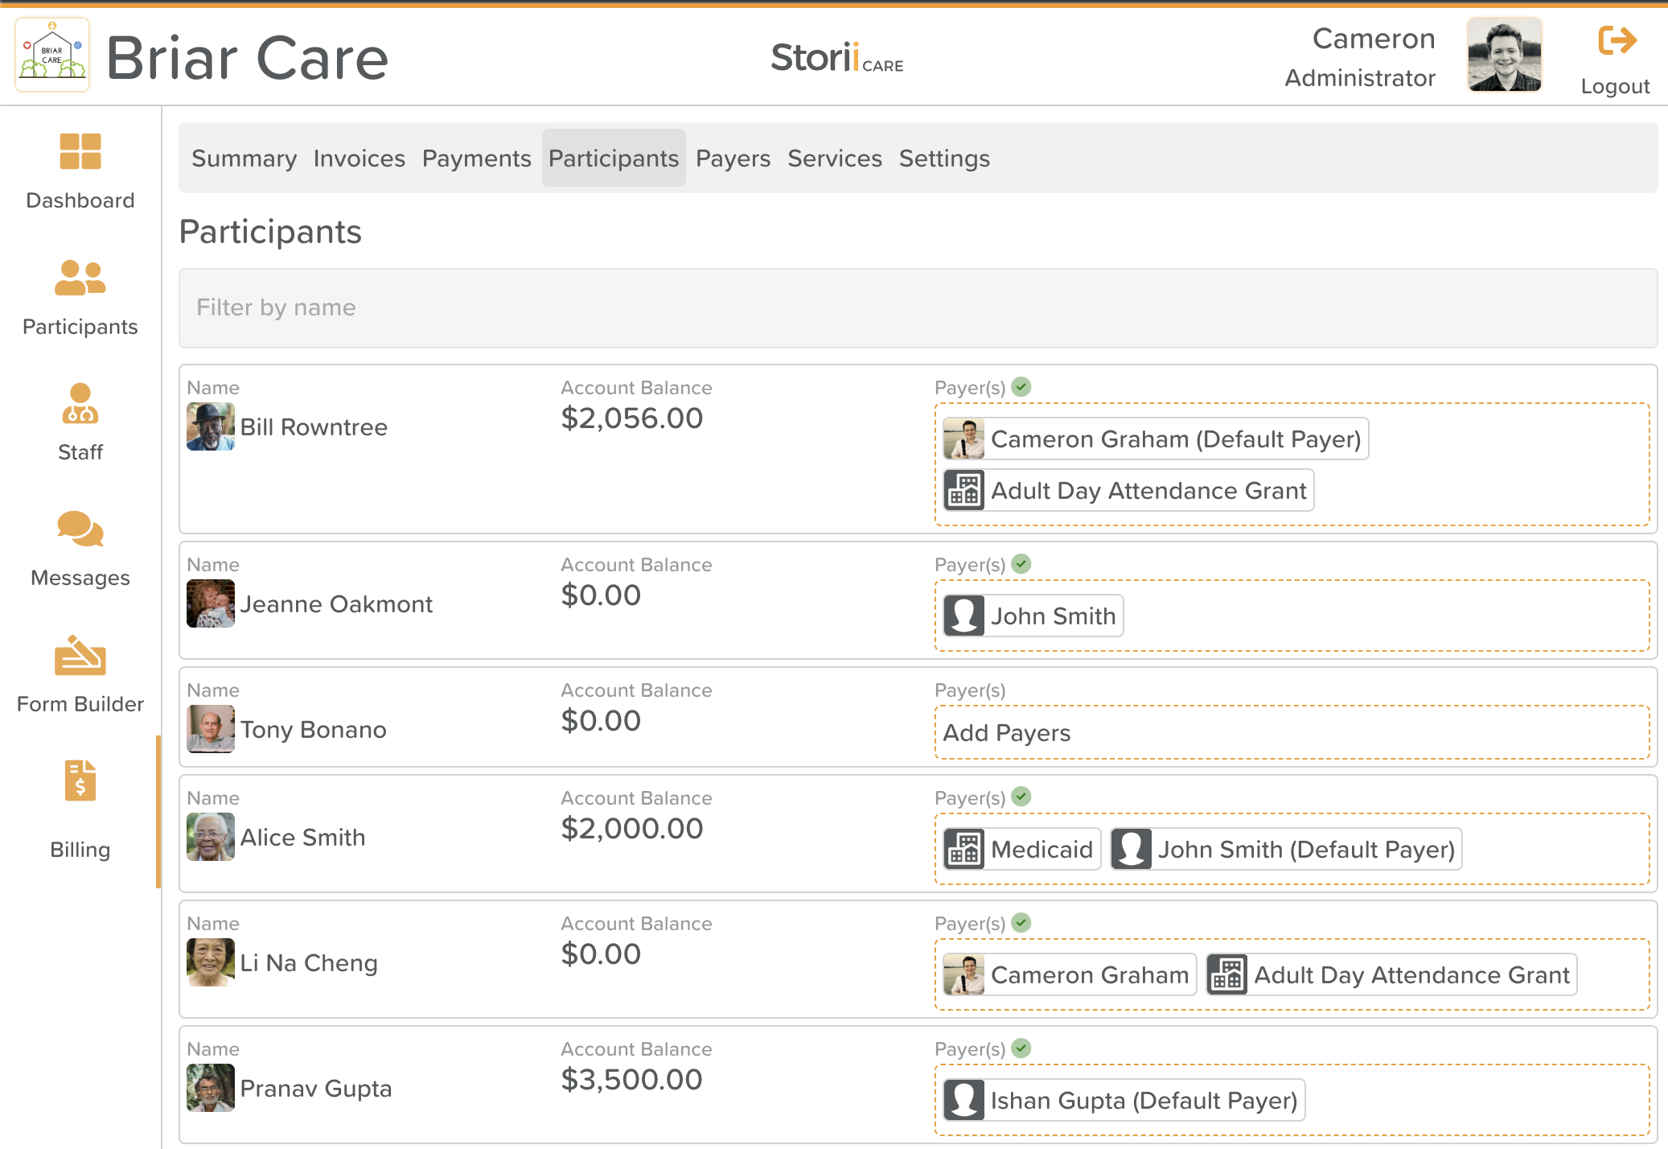Image resolution: width=1668 pixels, height=1149 pixels.
Task: Click Ishan Gupta default payer chip
Action: coord(1124,1100)
